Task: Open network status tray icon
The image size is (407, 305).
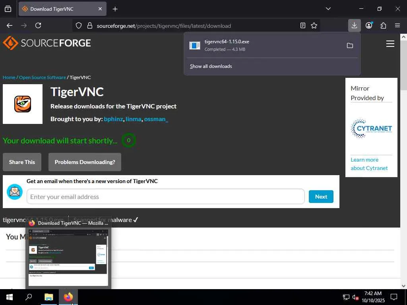Action: coord(346,297)
